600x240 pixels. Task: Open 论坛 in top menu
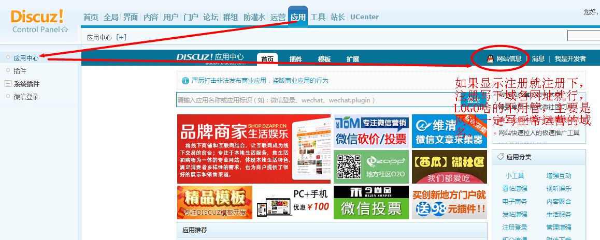(x=210, y=17)
